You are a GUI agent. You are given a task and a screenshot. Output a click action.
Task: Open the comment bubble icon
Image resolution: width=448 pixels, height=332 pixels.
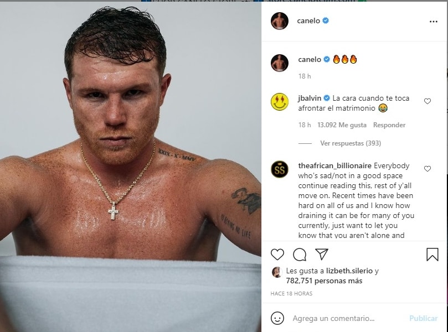coord(300,255)
